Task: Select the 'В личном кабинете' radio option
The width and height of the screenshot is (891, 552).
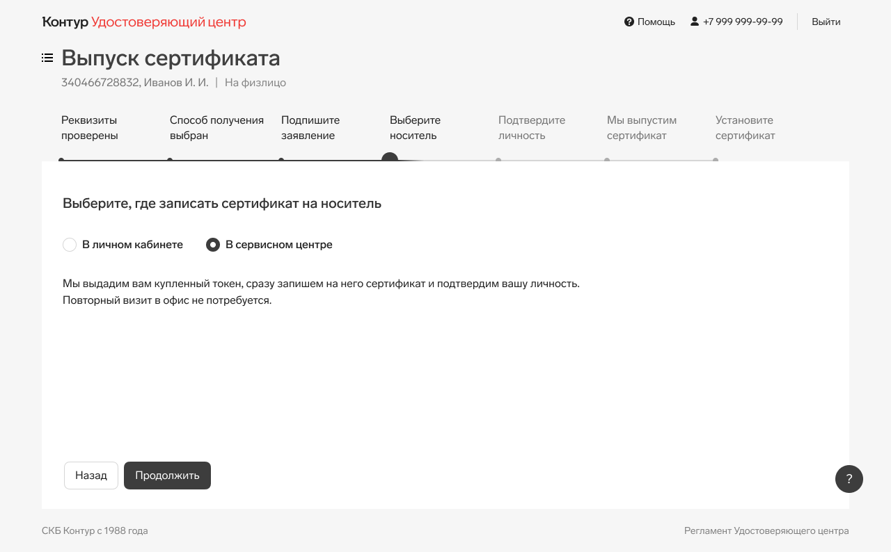Action: pos(70,245)
